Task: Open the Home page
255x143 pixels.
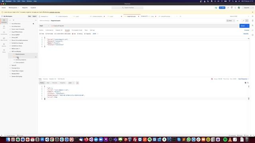Action: coord(4,8)
